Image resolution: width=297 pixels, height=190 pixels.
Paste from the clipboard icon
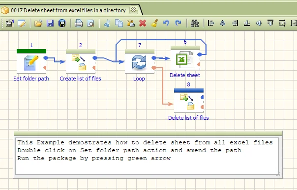pyautogui.click(x=131, y=23)
